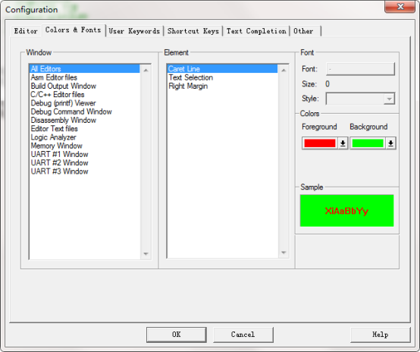Open Help for this dialog
The image size is (420, 352).
point(380,335)
